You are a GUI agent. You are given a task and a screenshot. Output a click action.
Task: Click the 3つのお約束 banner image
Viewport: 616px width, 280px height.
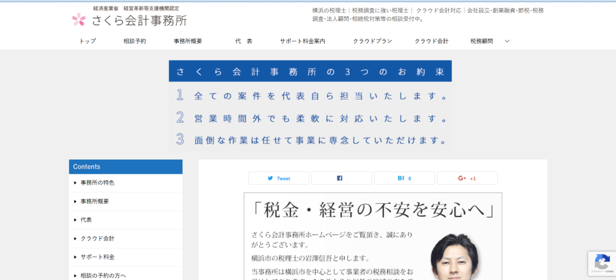pyautogui.click(x=310, y=104)
